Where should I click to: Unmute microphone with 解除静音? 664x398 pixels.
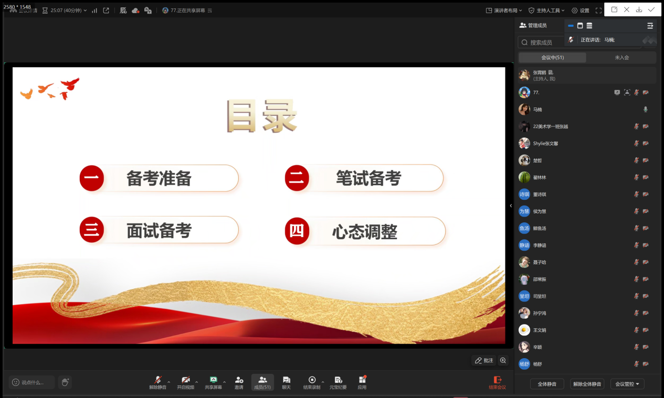(x=157, y=382)
